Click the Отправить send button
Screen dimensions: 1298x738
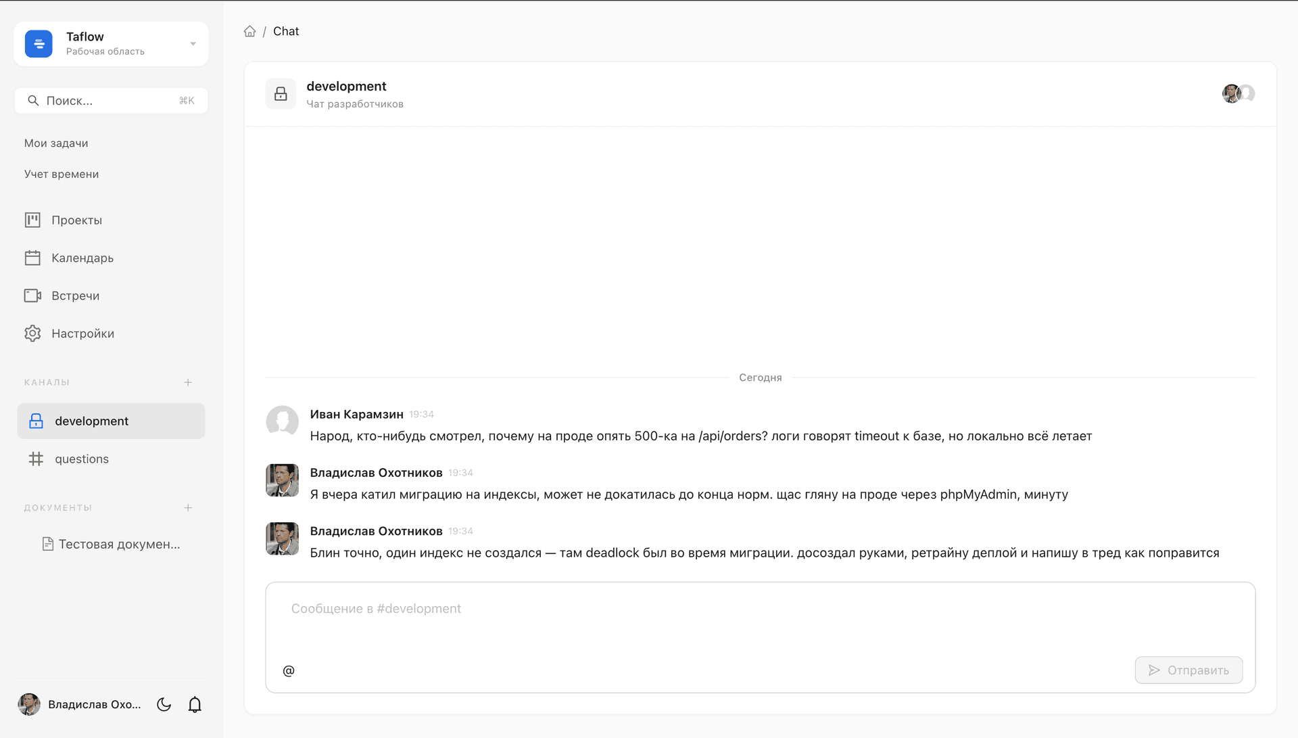[x=1188, y=670]
